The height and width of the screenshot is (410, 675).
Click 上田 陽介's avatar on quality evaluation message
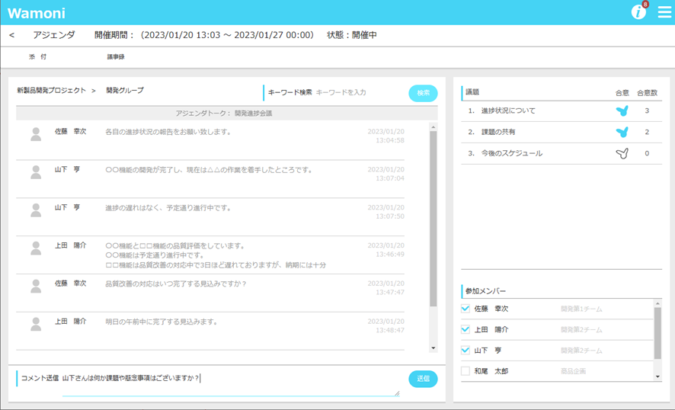tap(36, 248)
